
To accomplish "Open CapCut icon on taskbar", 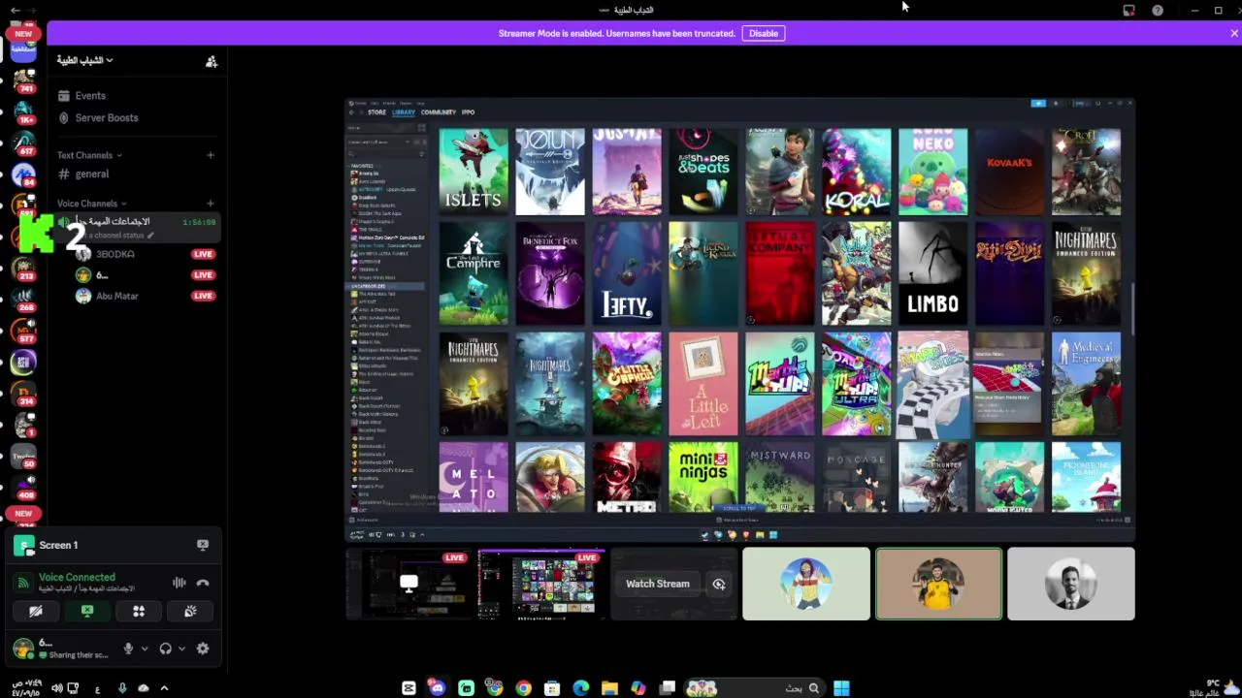I will click(x=409, y=688).
